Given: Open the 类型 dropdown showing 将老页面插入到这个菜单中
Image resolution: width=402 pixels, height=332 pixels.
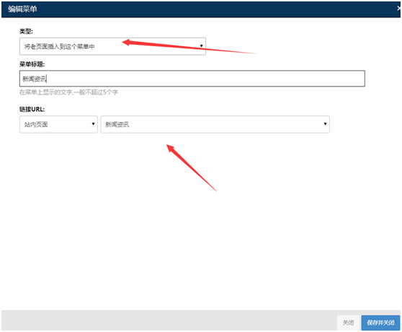Looking at the screenshot, I should pyautogui.click(x=112, y=46).
